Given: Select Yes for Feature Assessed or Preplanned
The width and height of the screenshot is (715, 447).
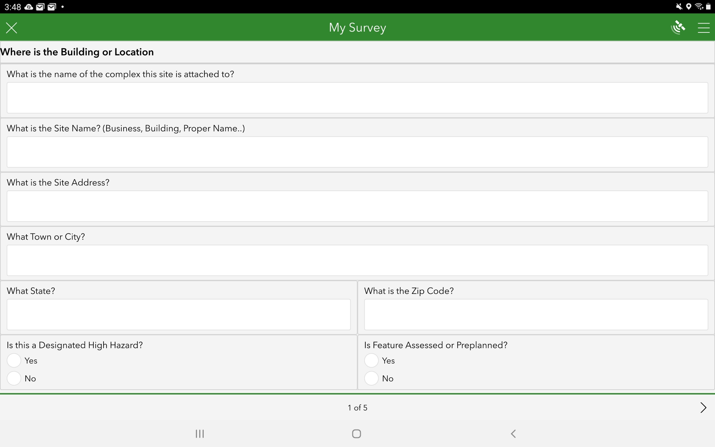Looking at the screenshot, I should tap(371, 360).
